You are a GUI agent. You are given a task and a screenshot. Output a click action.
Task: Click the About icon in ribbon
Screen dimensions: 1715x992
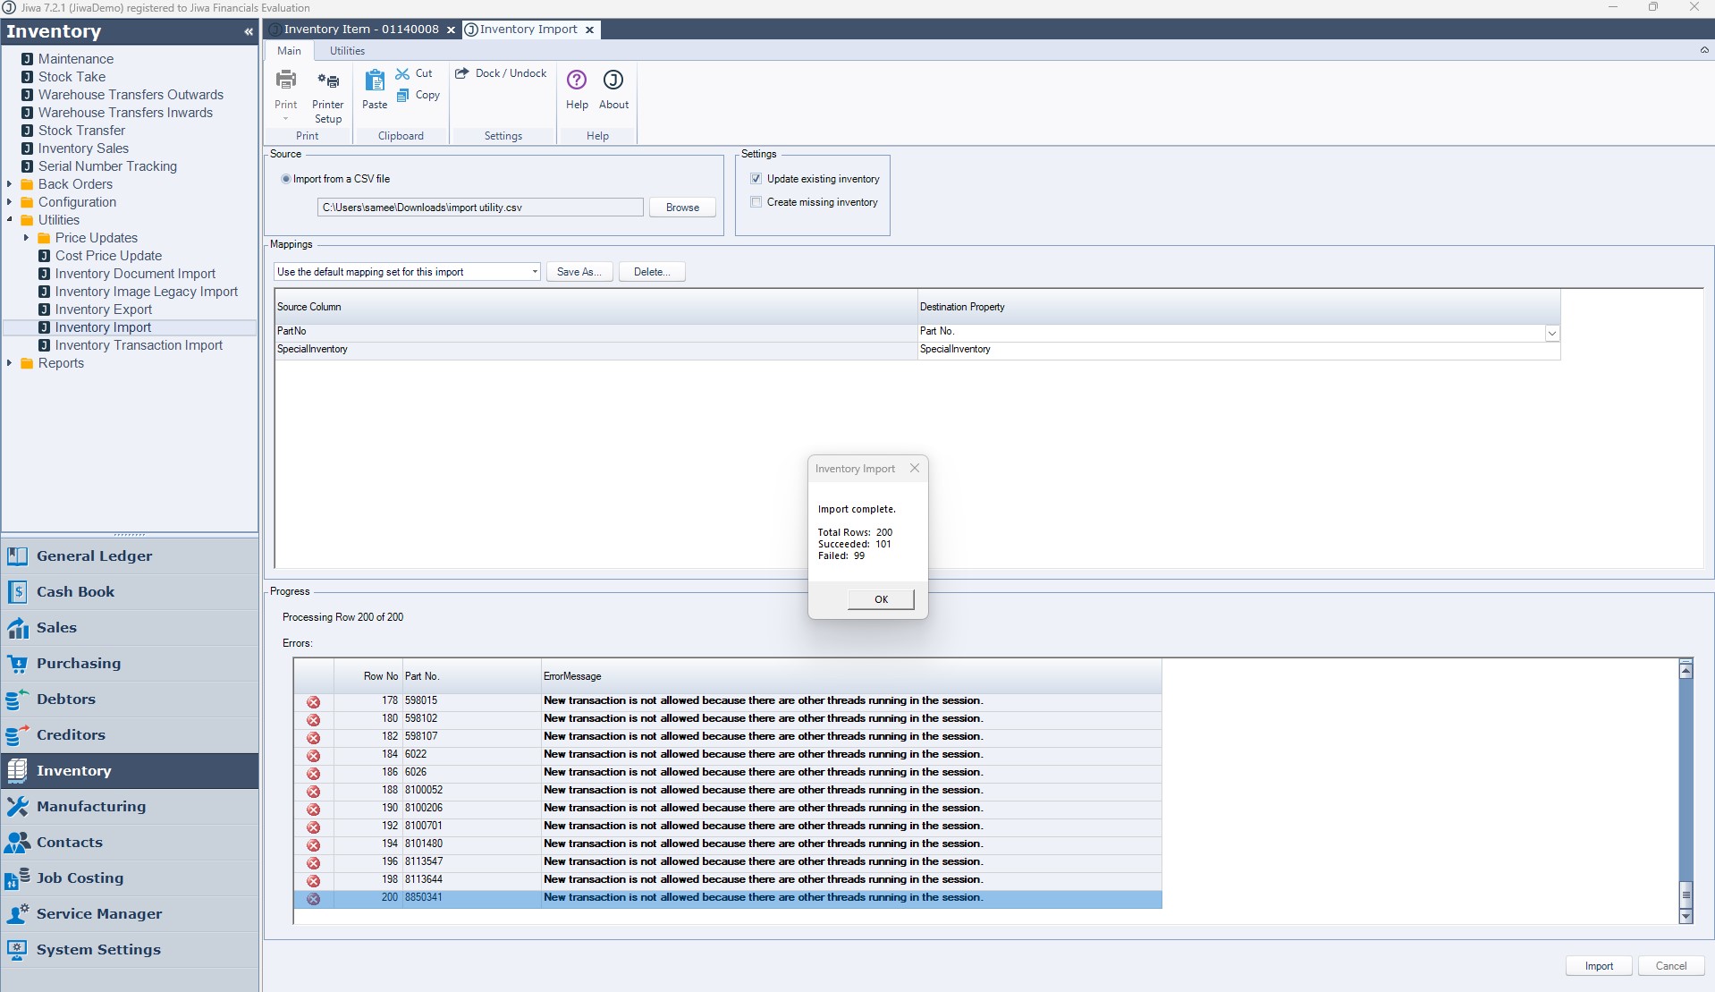(613, 81)
